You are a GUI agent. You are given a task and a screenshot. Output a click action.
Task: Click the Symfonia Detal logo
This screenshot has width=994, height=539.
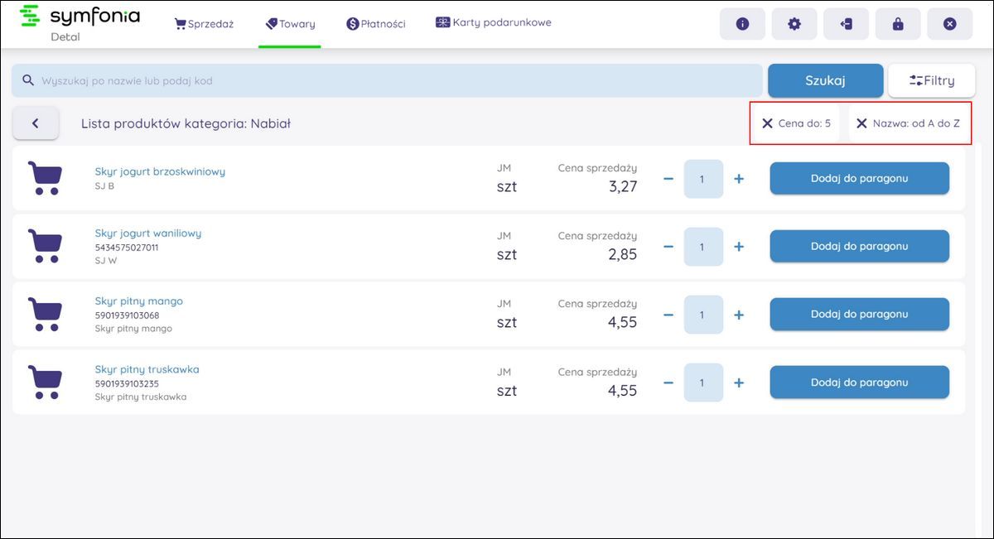[80, 23]
